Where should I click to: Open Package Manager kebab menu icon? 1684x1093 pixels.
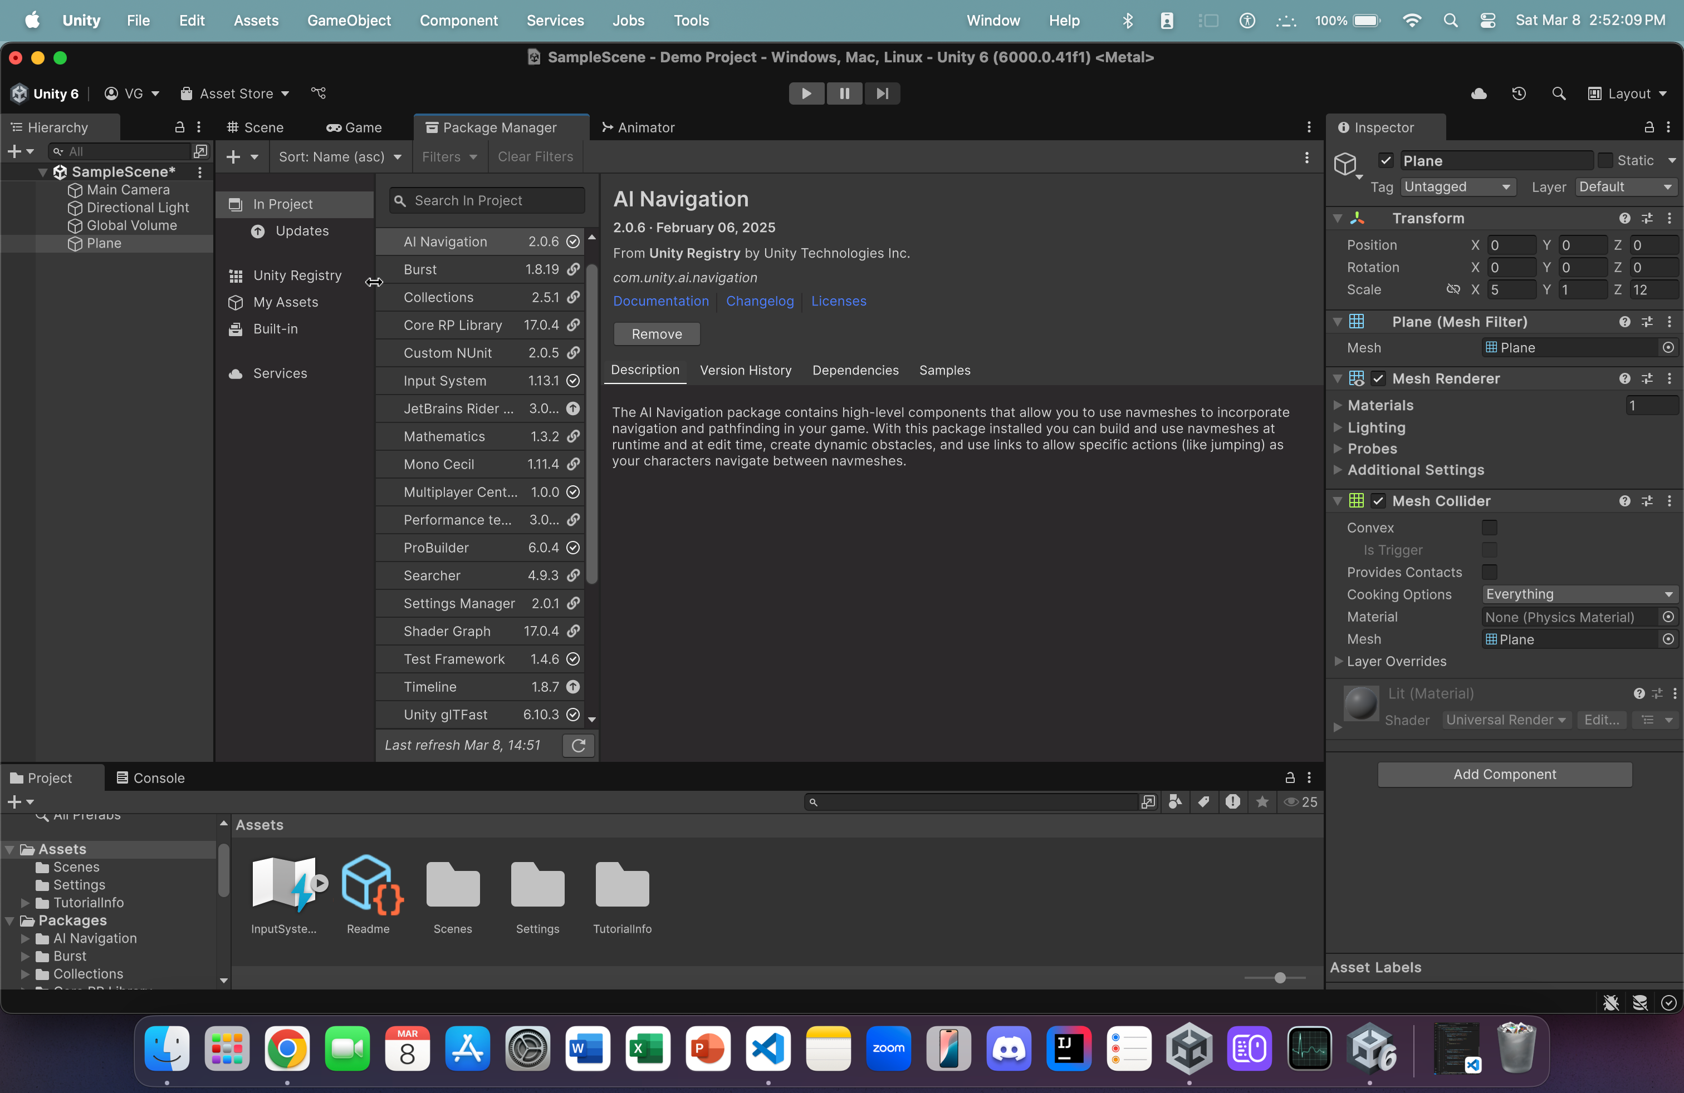tap(1306, 157)
